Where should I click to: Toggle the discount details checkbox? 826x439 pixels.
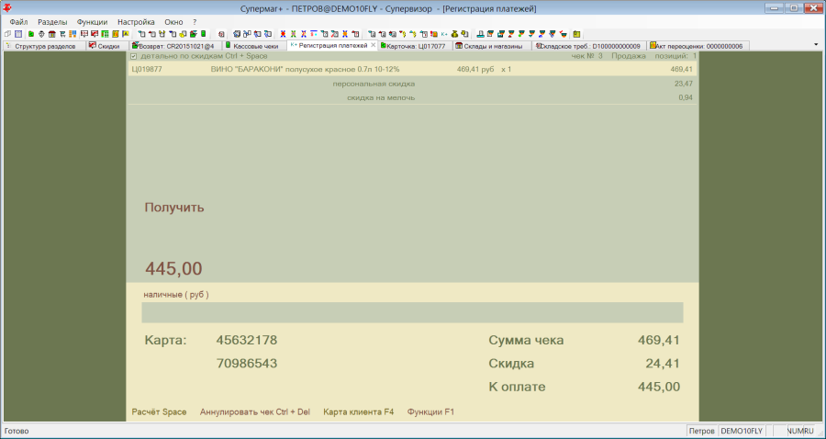pyautogui.click(x=134, y=56)
